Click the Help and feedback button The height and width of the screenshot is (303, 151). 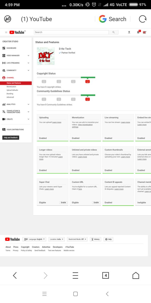[x=11, y=138]
